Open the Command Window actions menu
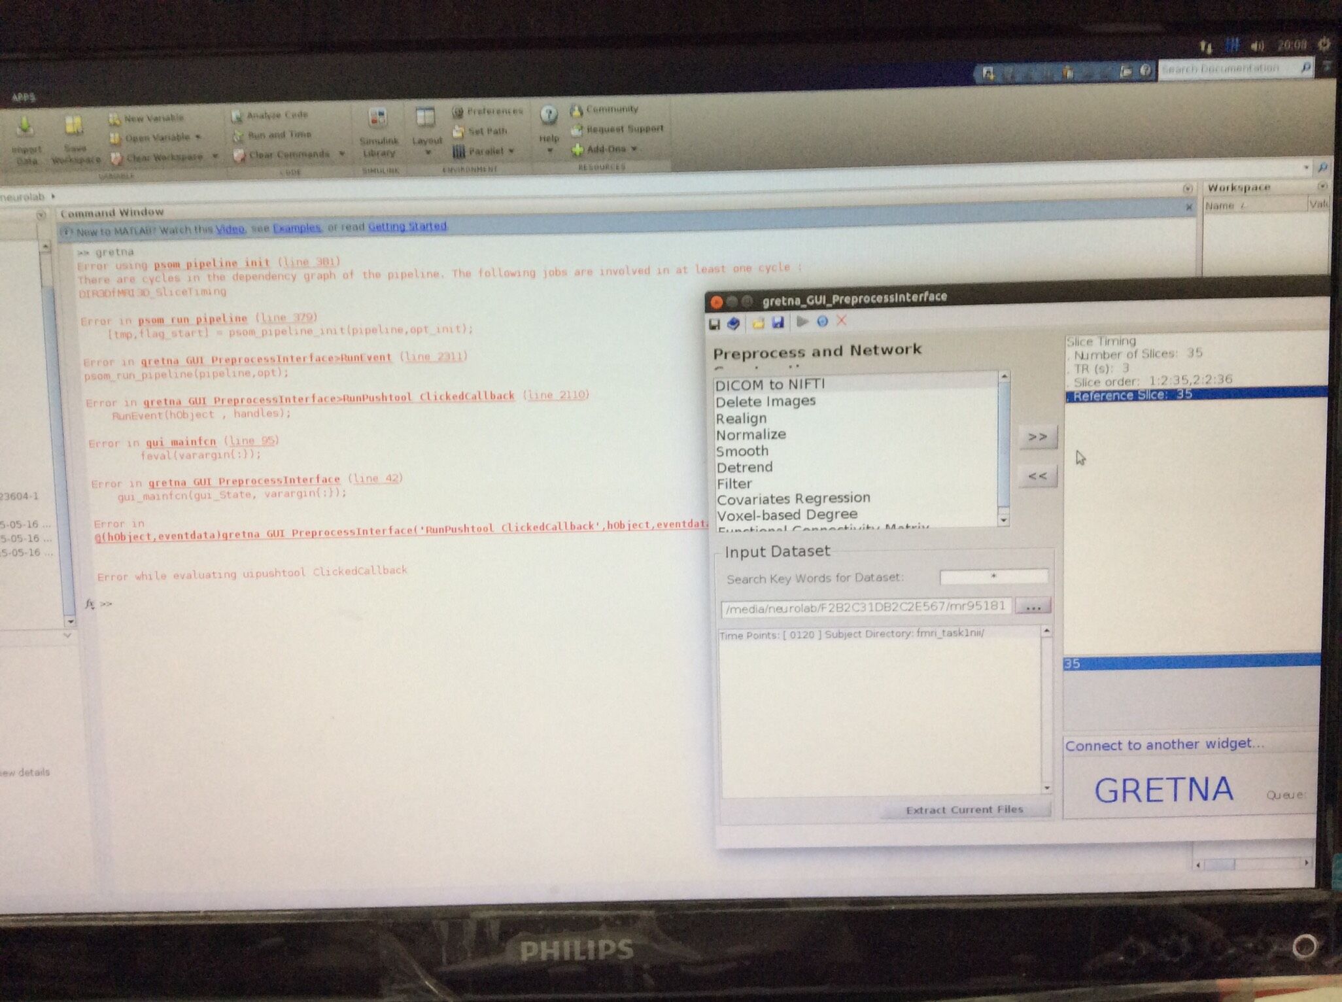The height and width of the screenshot is (1002, 1342). pos(1188,189)
